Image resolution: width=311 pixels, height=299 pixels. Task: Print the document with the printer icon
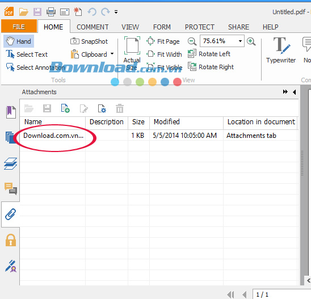51,12
